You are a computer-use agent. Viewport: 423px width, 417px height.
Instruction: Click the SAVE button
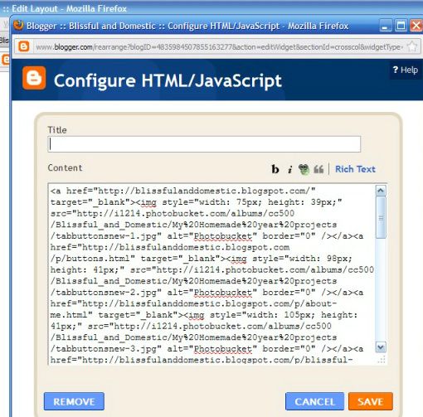point(371,401)
